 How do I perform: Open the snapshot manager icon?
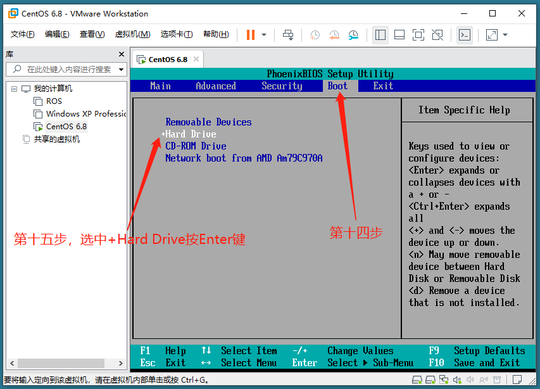pyautogui.click(x=353, y=35)
